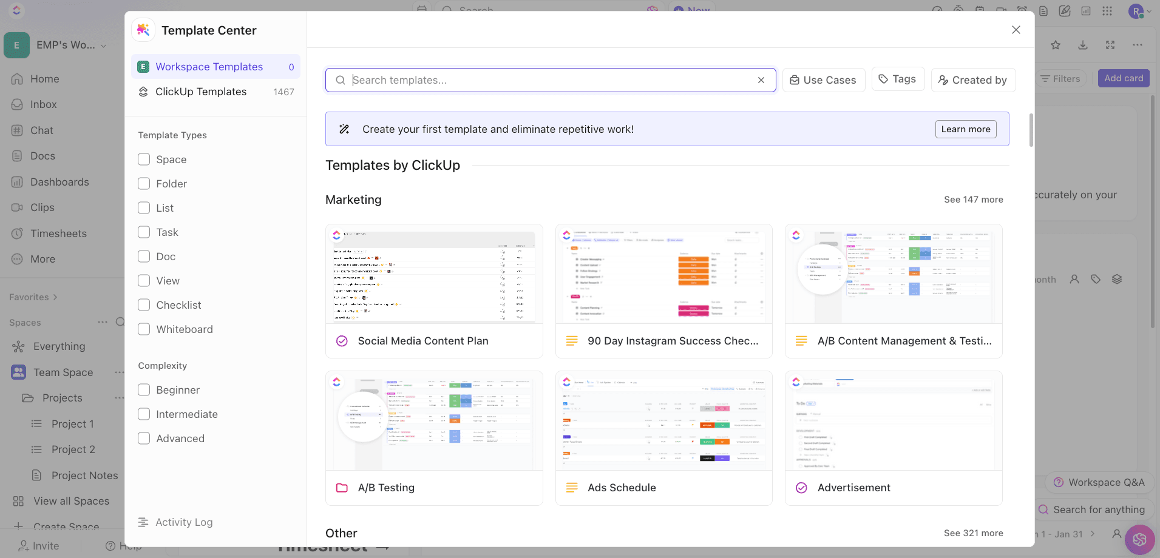Enable the Beginner complexity filter

point(144,390)
